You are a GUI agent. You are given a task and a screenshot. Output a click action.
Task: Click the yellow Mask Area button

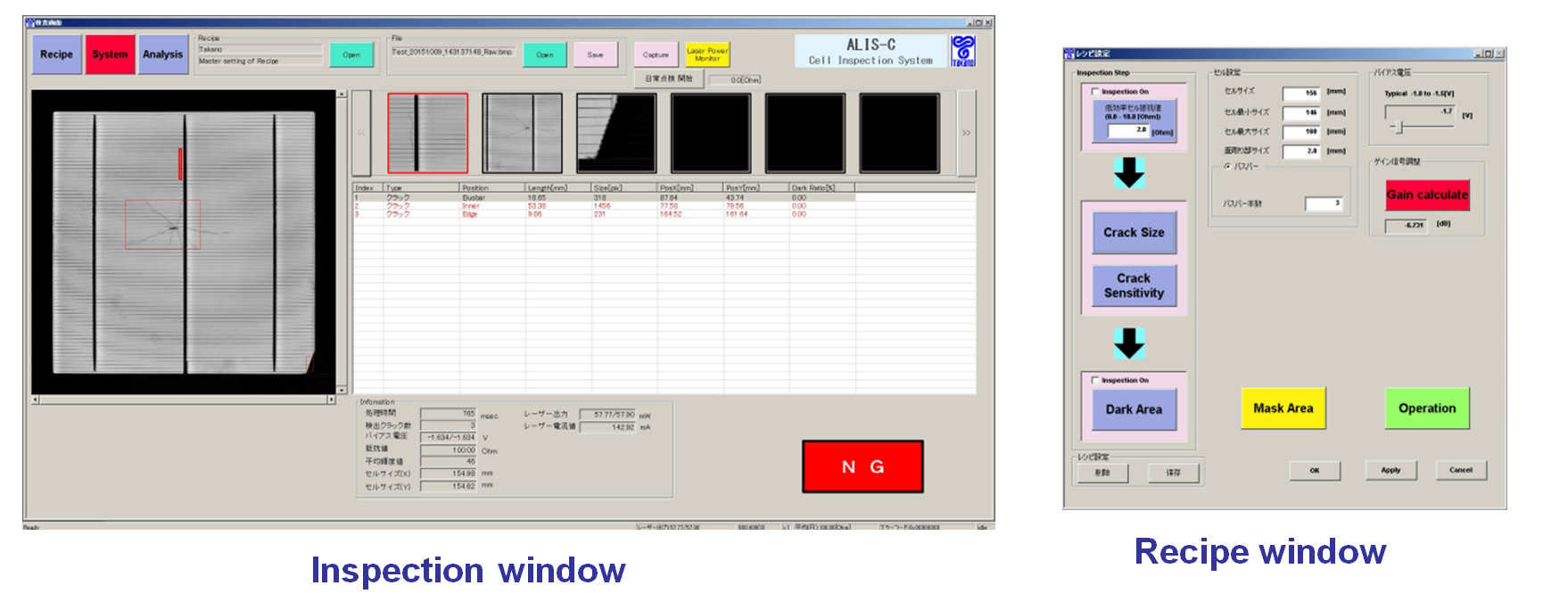[x=1283, y=408]
